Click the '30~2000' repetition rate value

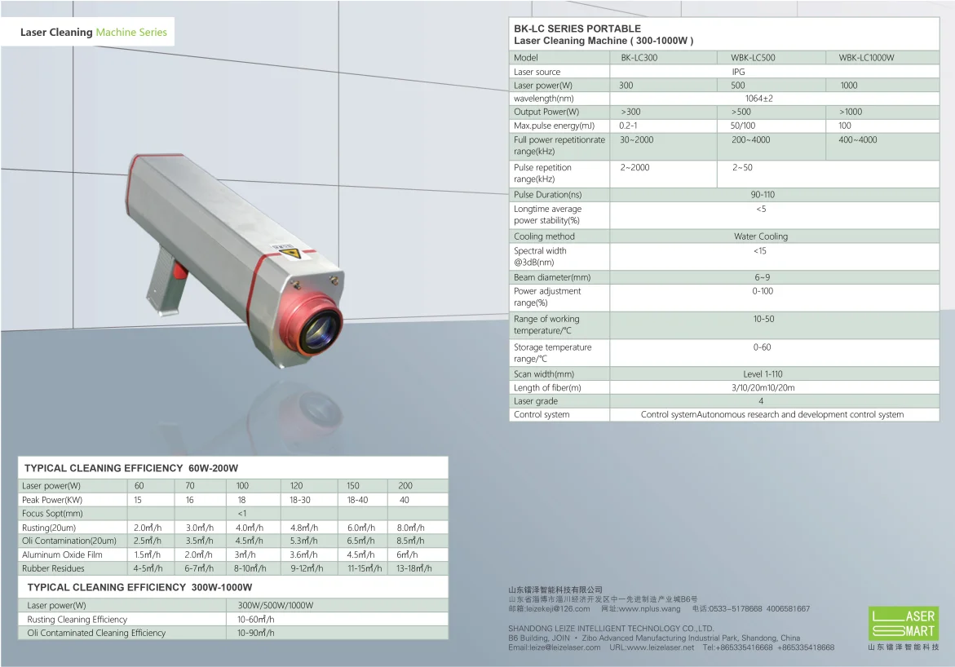(x=636, y=139)
